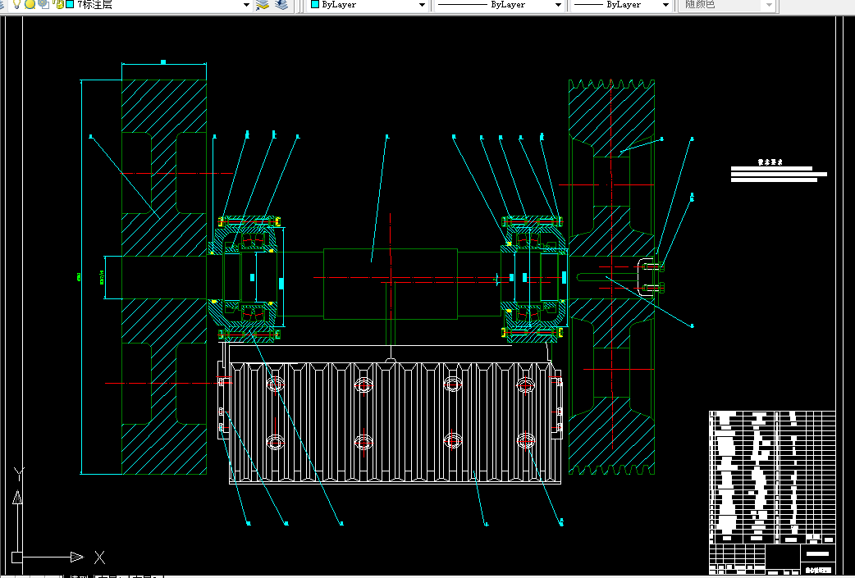Toggle the layer freeze sun icon
Image resolution: width=855 pixels, height=578 pixels.
30,5
